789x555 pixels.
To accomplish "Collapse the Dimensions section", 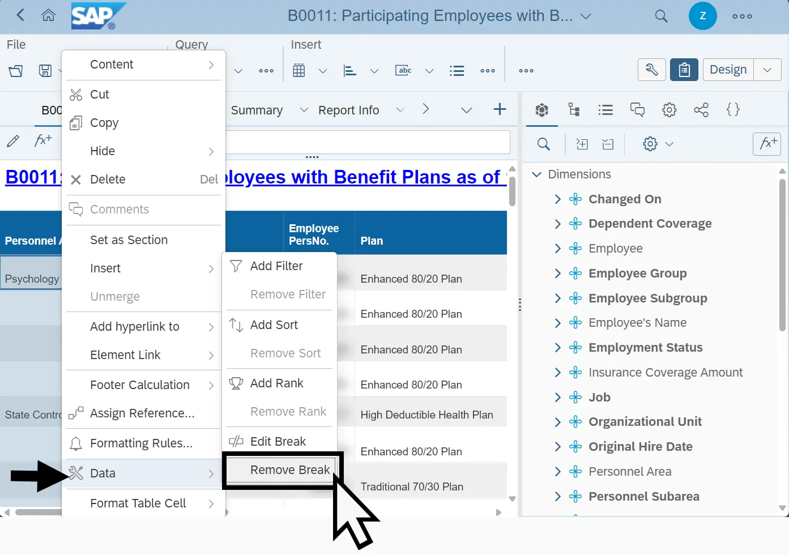I will [x=537, y=174].
